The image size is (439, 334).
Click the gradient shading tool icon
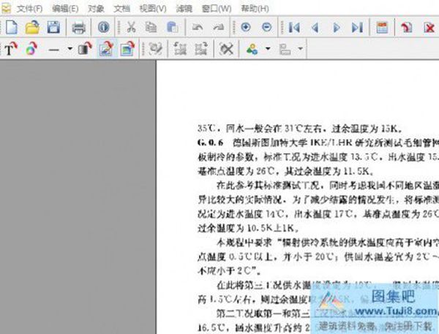(85, 49)
